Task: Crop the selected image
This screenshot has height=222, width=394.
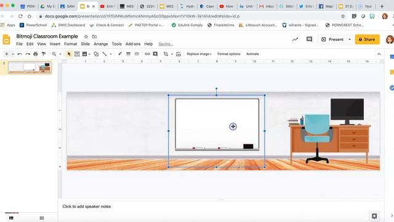Action: pos(166,54)
